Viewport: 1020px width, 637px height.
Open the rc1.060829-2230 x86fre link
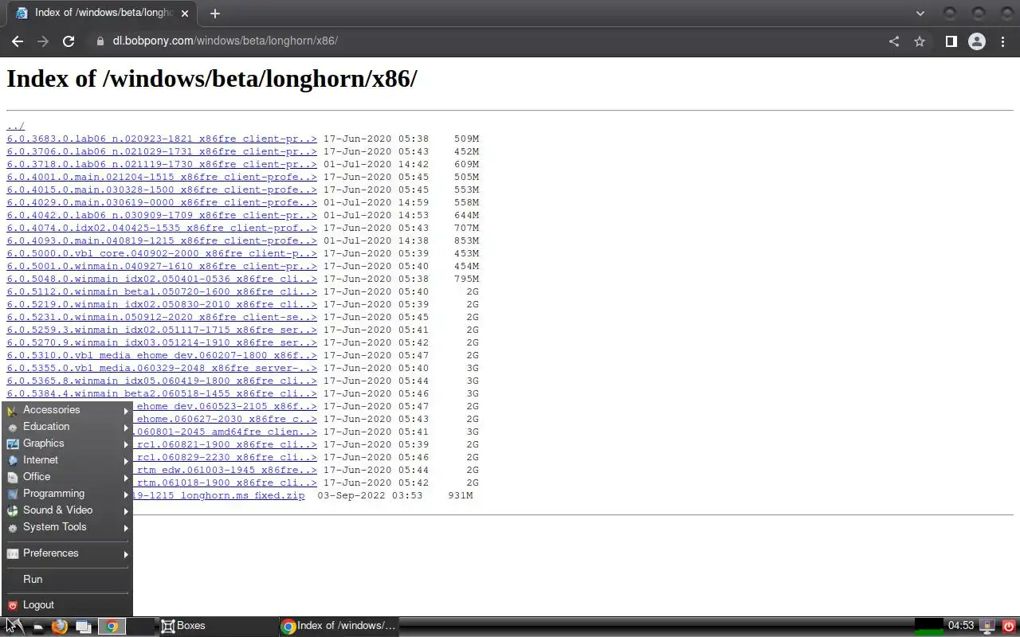coord(226,457)
